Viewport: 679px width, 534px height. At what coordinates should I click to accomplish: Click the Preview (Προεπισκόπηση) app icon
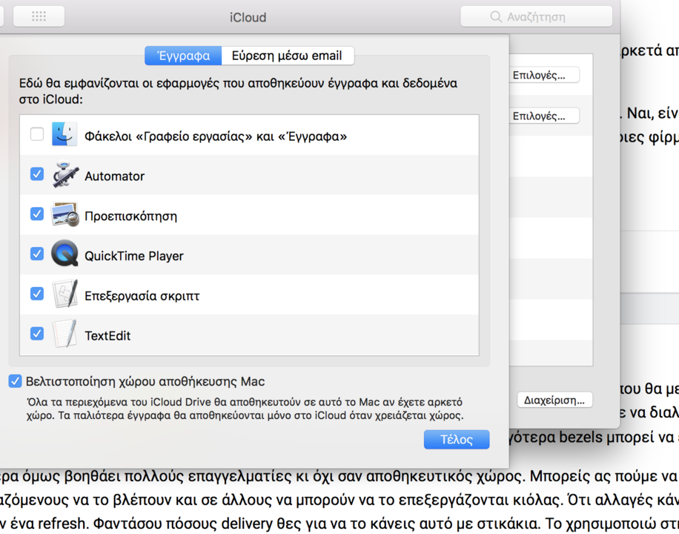(65, 214)
